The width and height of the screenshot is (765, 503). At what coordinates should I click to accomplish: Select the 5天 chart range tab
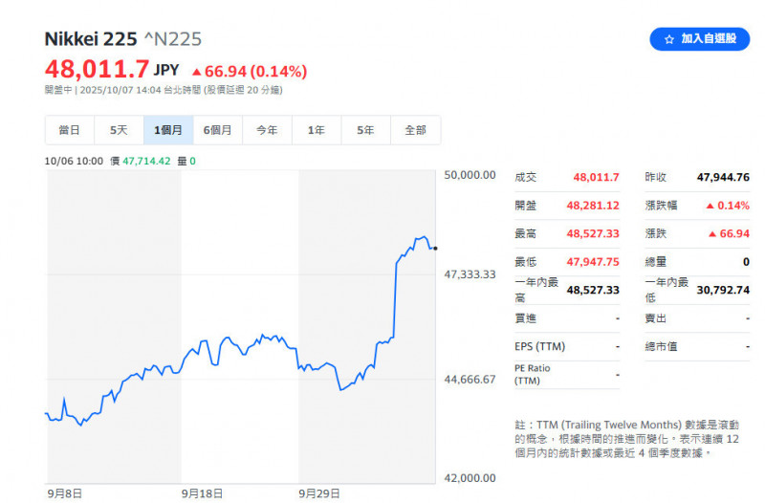pyautogui.click(x=119, y=130)
